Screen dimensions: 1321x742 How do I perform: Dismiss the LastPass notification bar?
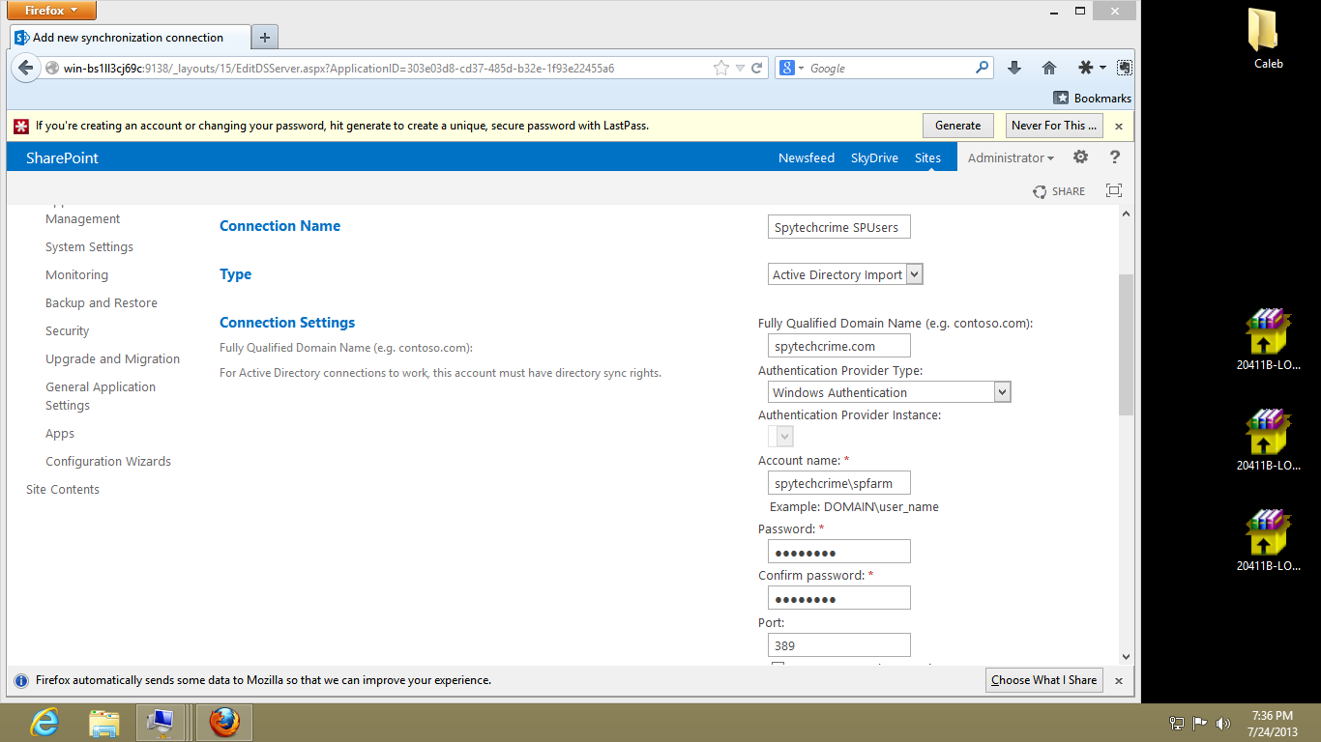click(x=1119, y=126)
